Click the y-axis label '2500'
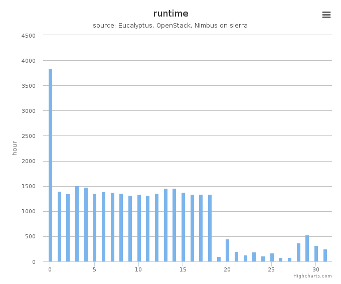341x284 pixels. (28, 136)
